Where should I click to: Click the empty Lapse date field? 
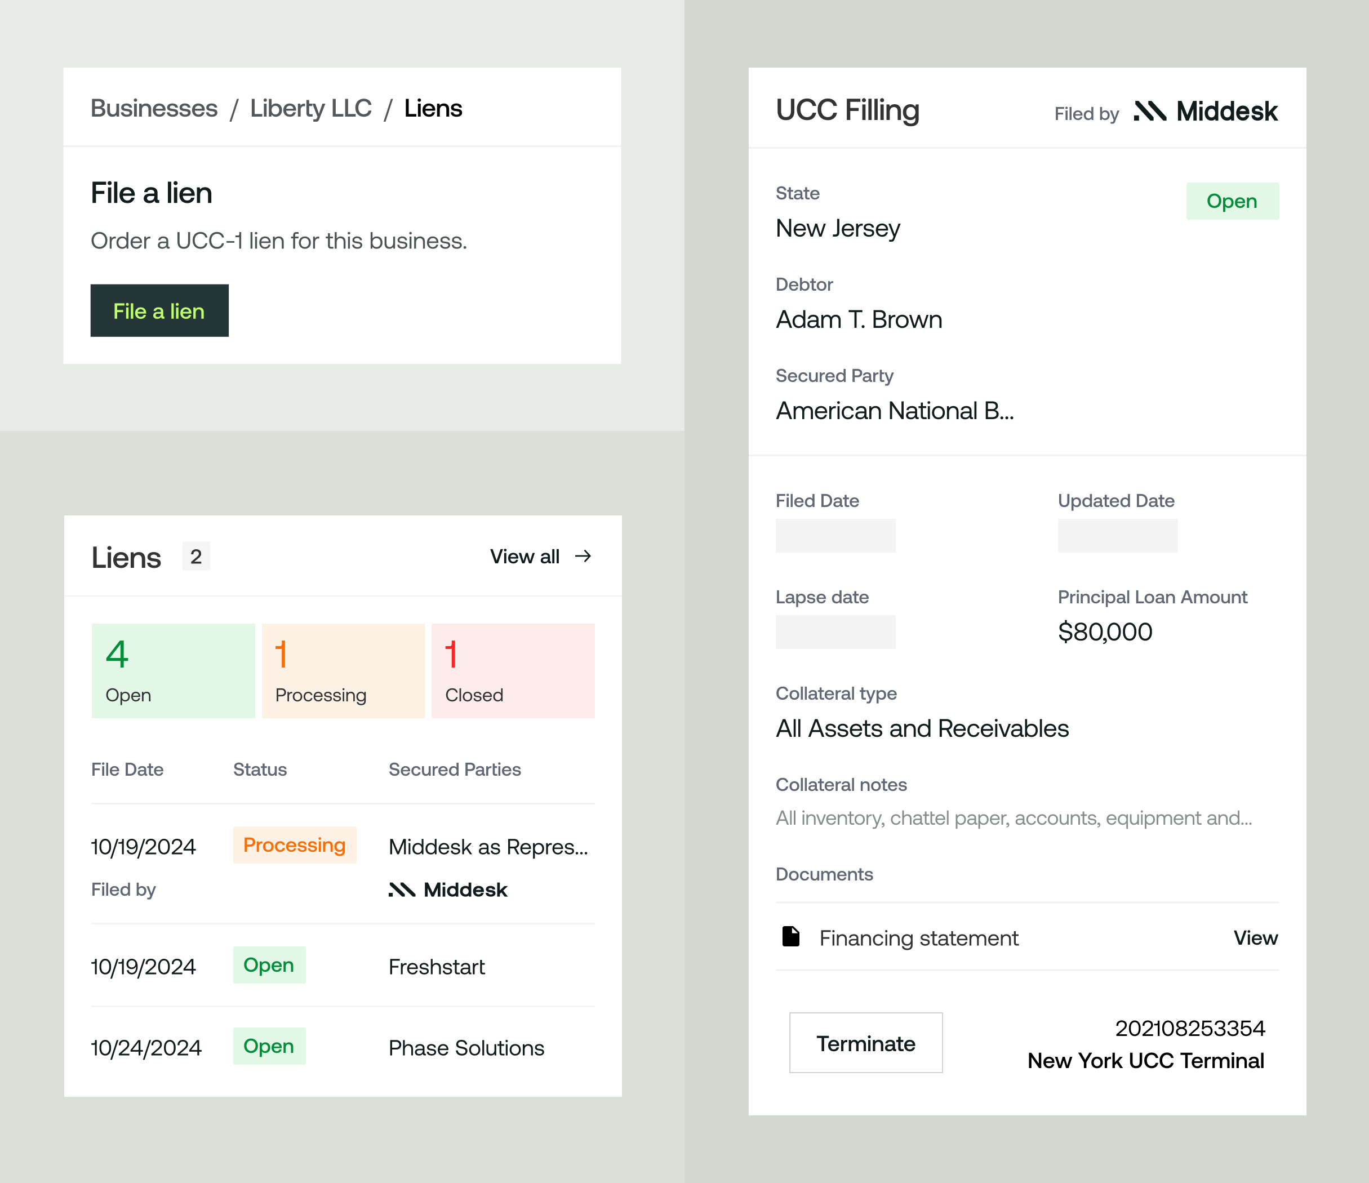[x=836, y=631]
